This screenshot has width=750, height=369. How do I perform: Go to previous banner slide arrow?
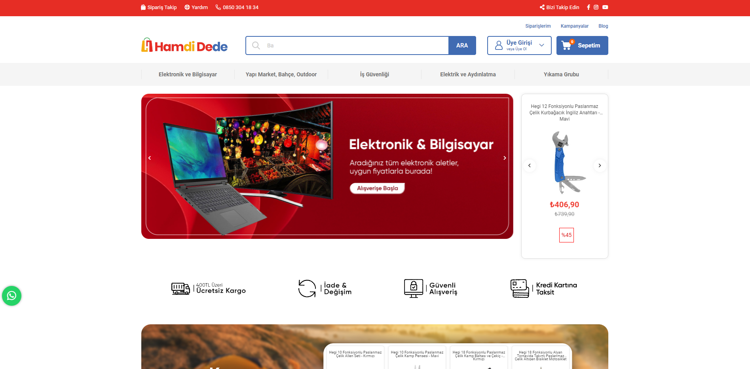(150, 158)
